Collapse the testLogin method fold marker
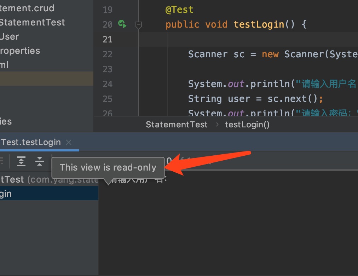 pos(139,25)
